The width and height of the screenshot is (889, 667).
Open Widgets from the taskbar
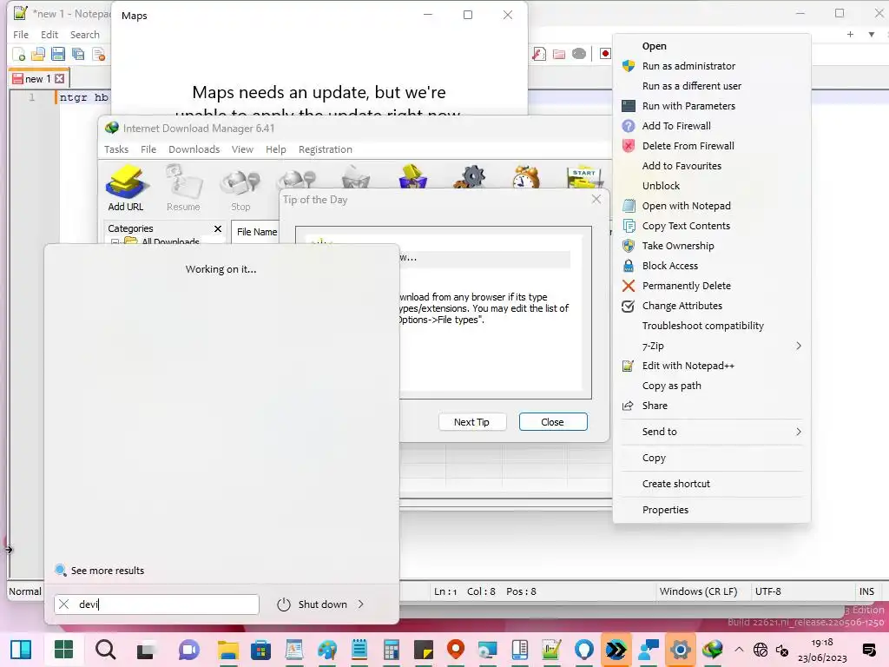pos(21,650)
